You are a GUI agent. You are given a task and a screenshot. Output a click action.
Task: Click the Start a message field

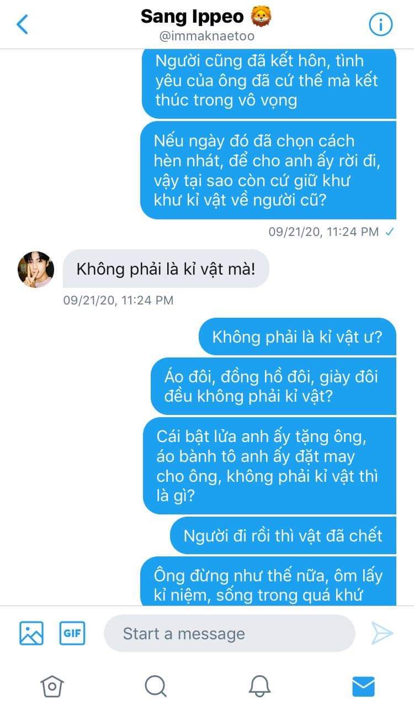(x=229, y=633)
